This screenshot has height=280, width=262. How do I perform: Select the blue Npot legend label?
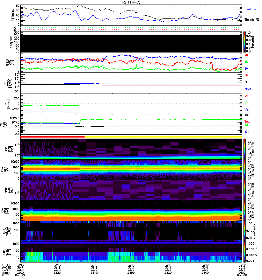pyautogui.click(x=248, y=89)
